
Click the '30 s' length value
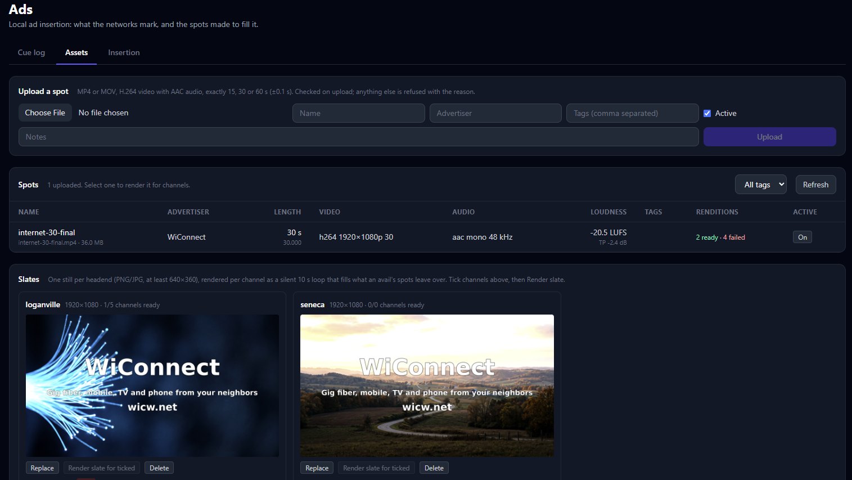[294, 232]
